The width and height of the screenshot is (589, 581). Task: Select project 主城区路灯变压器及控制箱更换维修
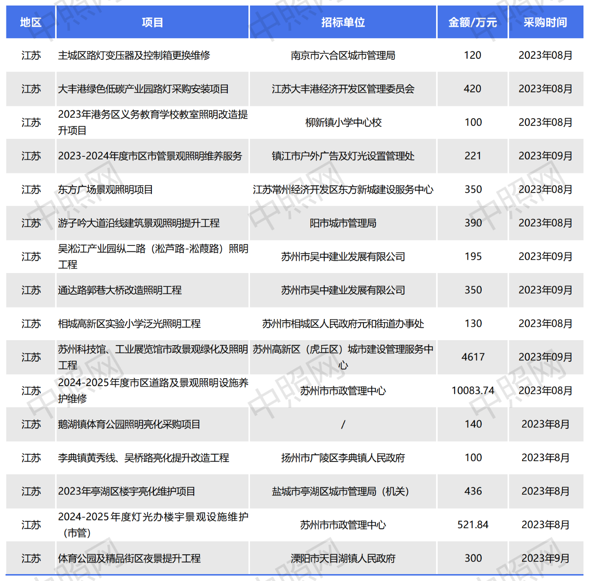tap(134, 55)
